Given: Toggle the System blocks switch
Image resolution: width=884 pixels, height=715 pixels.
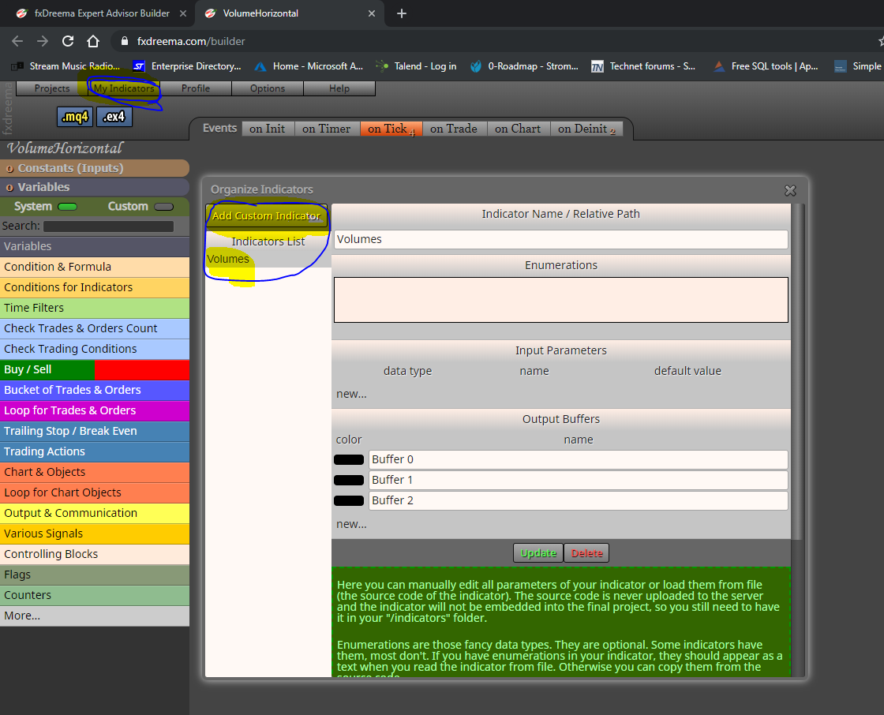Looking at the screenshot, I should coord(67,207).
